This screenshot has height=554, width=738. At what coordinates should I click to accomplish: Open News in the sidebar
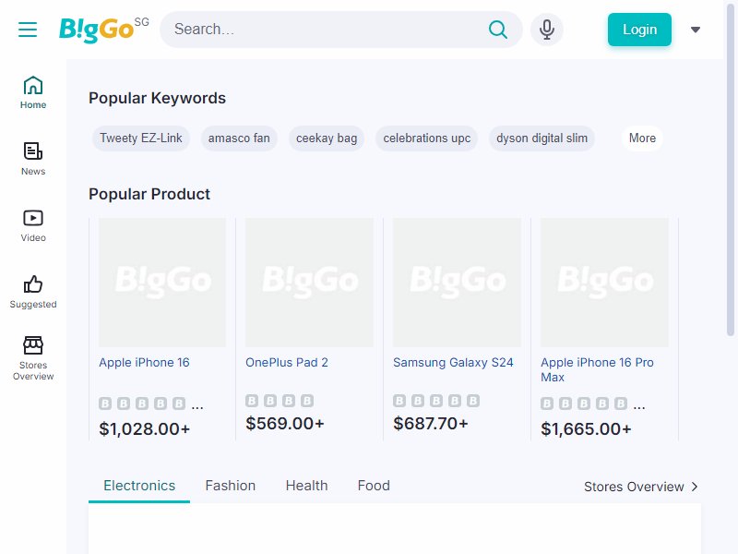click(33, 159)
